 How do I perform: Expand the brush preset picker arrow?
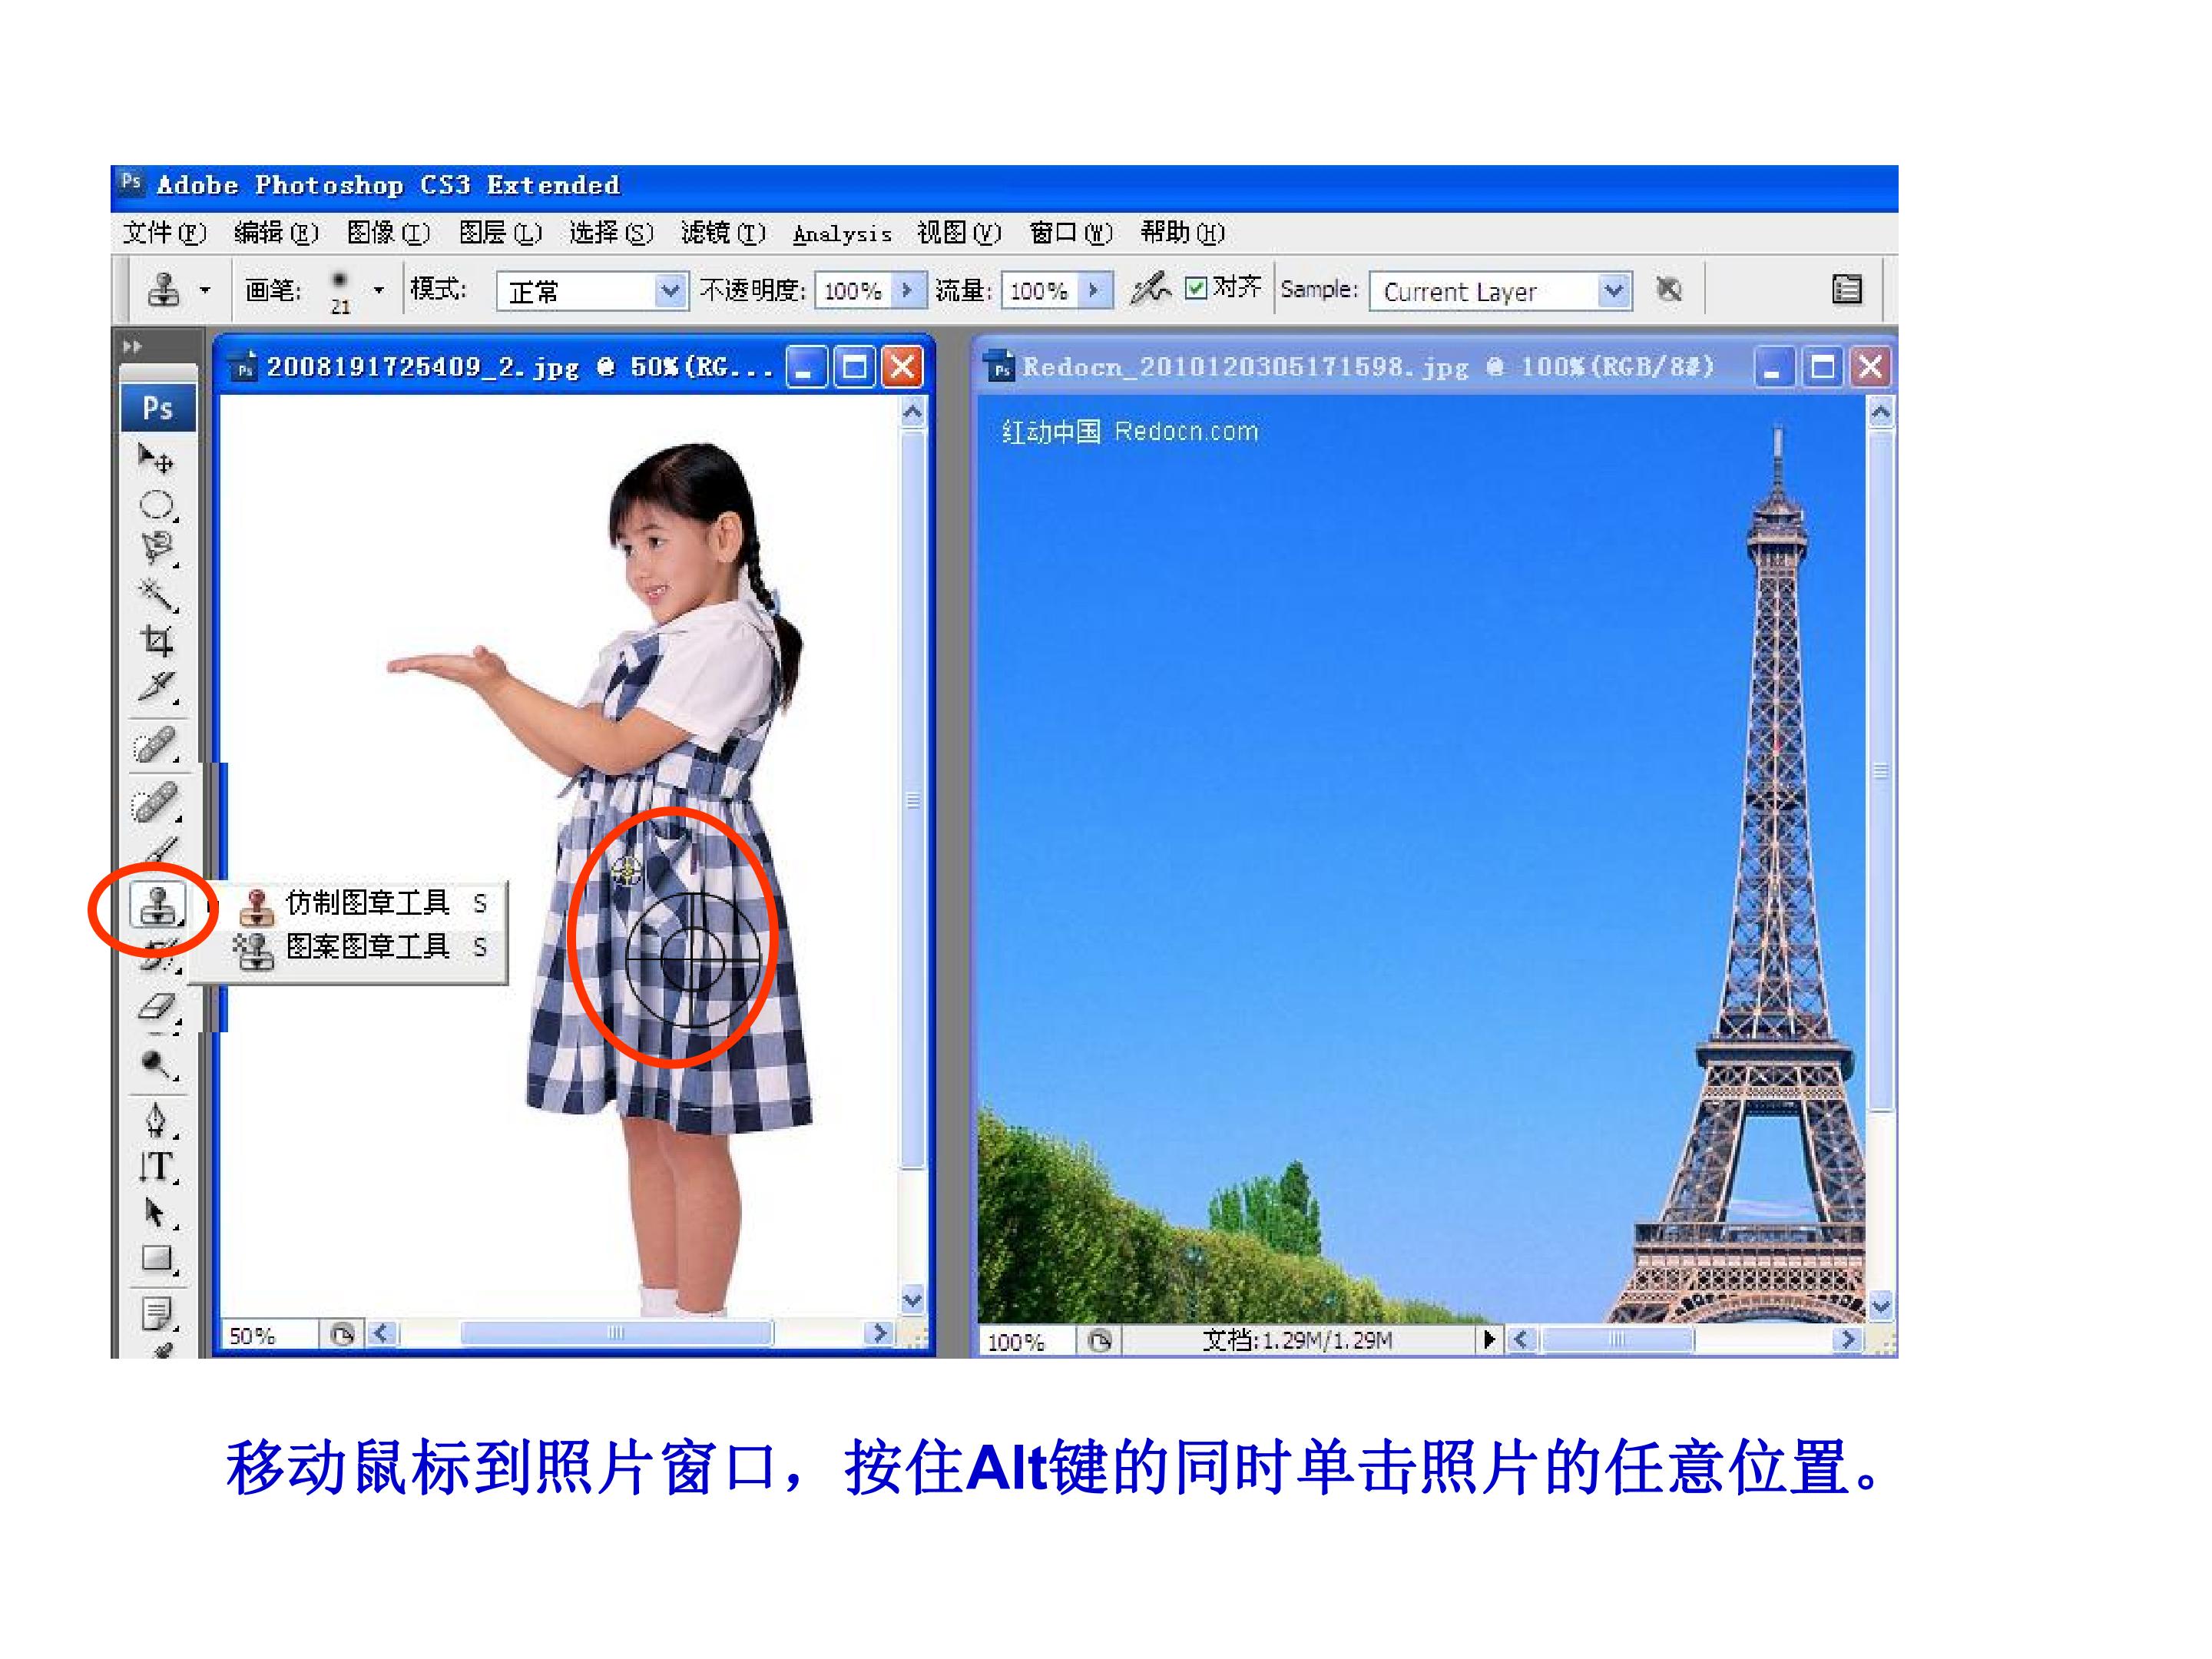coord(379,290)
